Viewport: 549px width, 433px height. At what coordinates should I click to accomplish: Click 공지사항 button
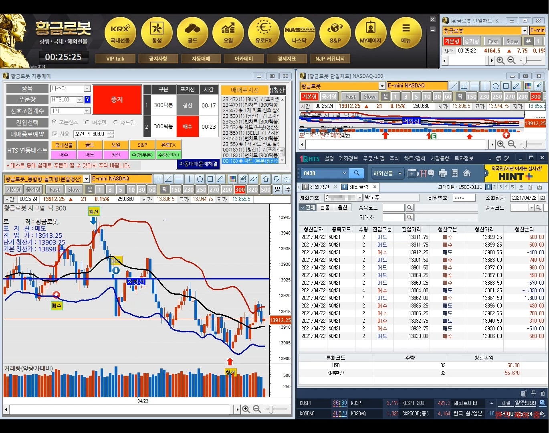click(158, 59)
